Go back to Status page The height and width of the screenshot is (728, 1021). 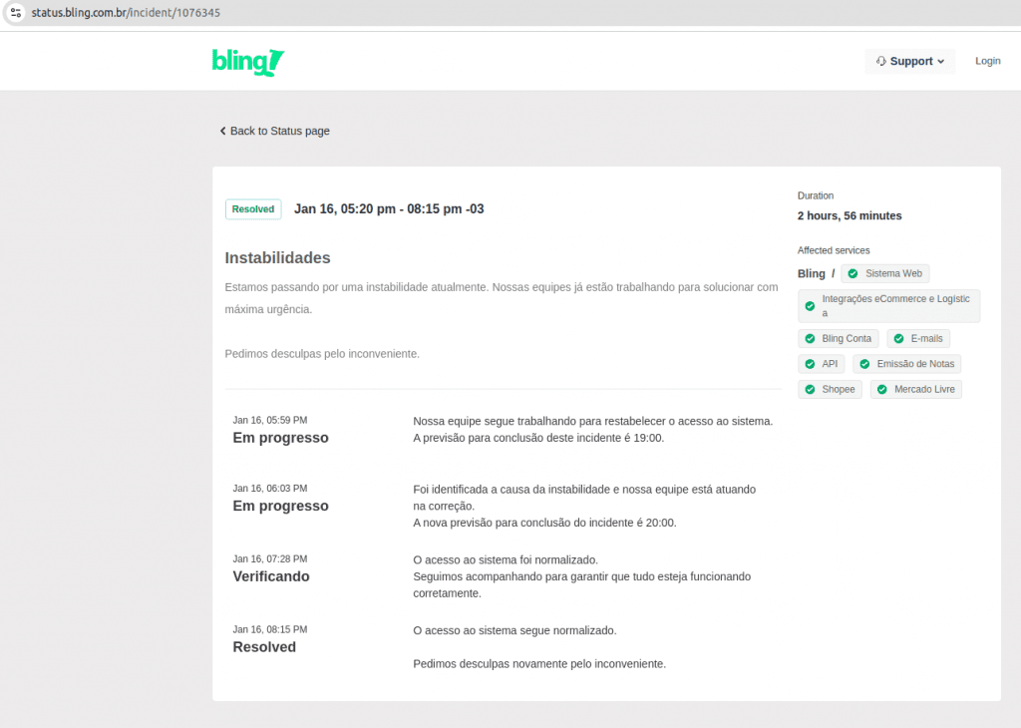tap(279, 131)
